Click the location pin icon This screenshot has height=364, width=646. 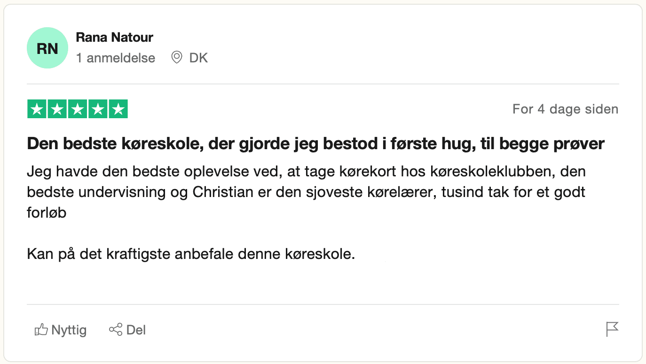pyautogui.click(x=177, y=58)
